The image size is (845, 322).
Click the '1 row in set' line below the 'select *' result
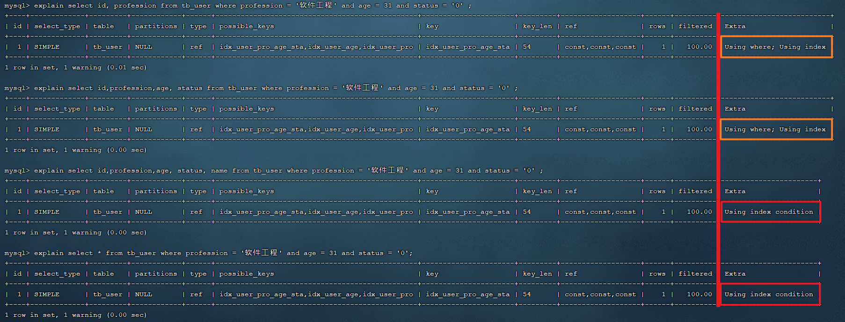point(76,315)
